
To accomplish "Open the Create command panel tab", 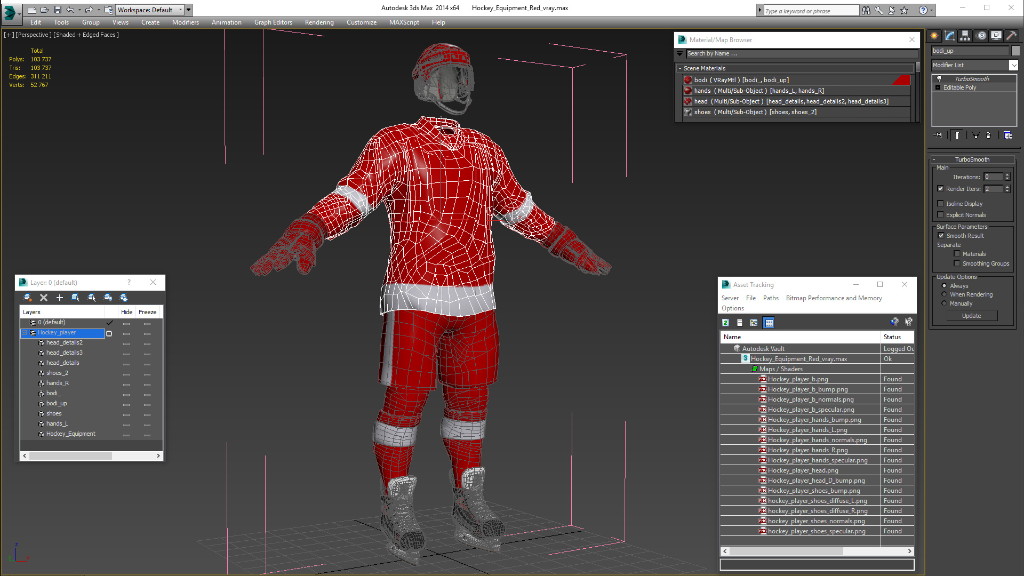I will coord(934,36).
